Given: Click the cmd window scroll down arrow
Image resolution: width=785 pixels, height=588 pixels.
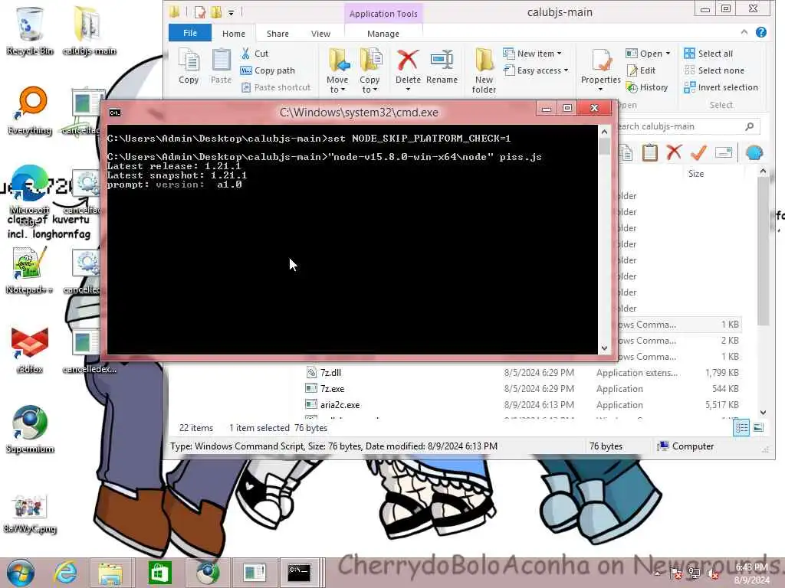Looking at the screenshot, I should pos(604,348).
